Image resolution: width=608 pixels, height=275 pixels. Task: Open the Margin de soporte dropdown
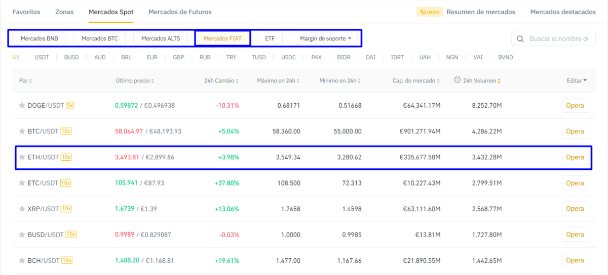(325, 38)
